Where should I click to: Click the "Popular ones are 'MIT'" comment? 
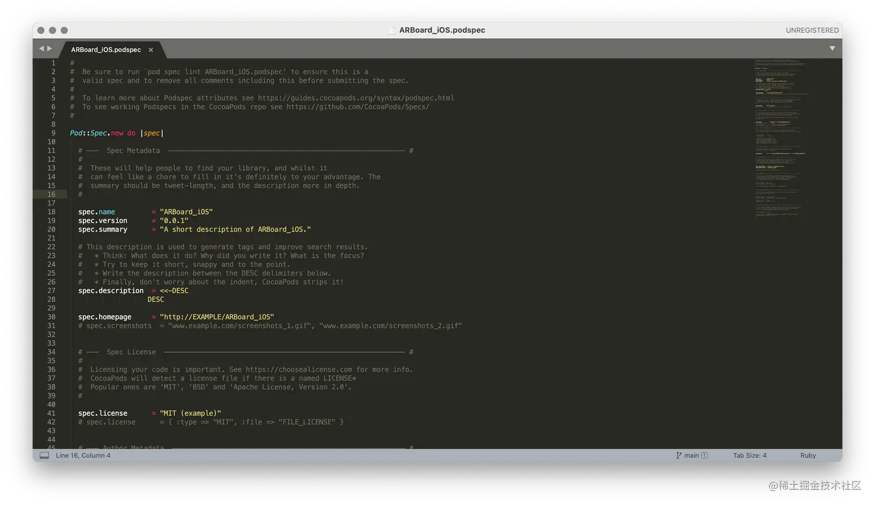215,388
